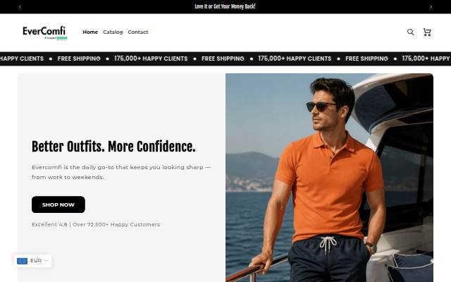Click the Evercomfi daily go-to description text
The width and height of the screenshot is (451, 282).
121,172
